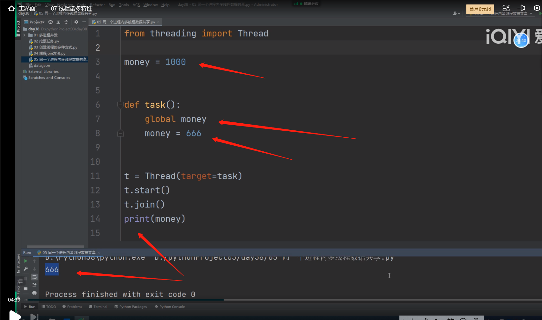Viewport: 542px width, 320px height.
Task: Click line number 14 in the gutter
Action: (x=95, y=219)
